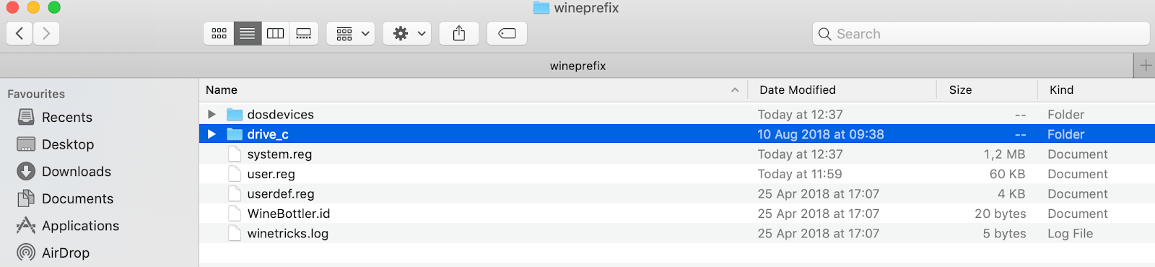This screenshot has width=1155, height=267.
Task: Click the Share toolbar button
Action: (459, 33)
